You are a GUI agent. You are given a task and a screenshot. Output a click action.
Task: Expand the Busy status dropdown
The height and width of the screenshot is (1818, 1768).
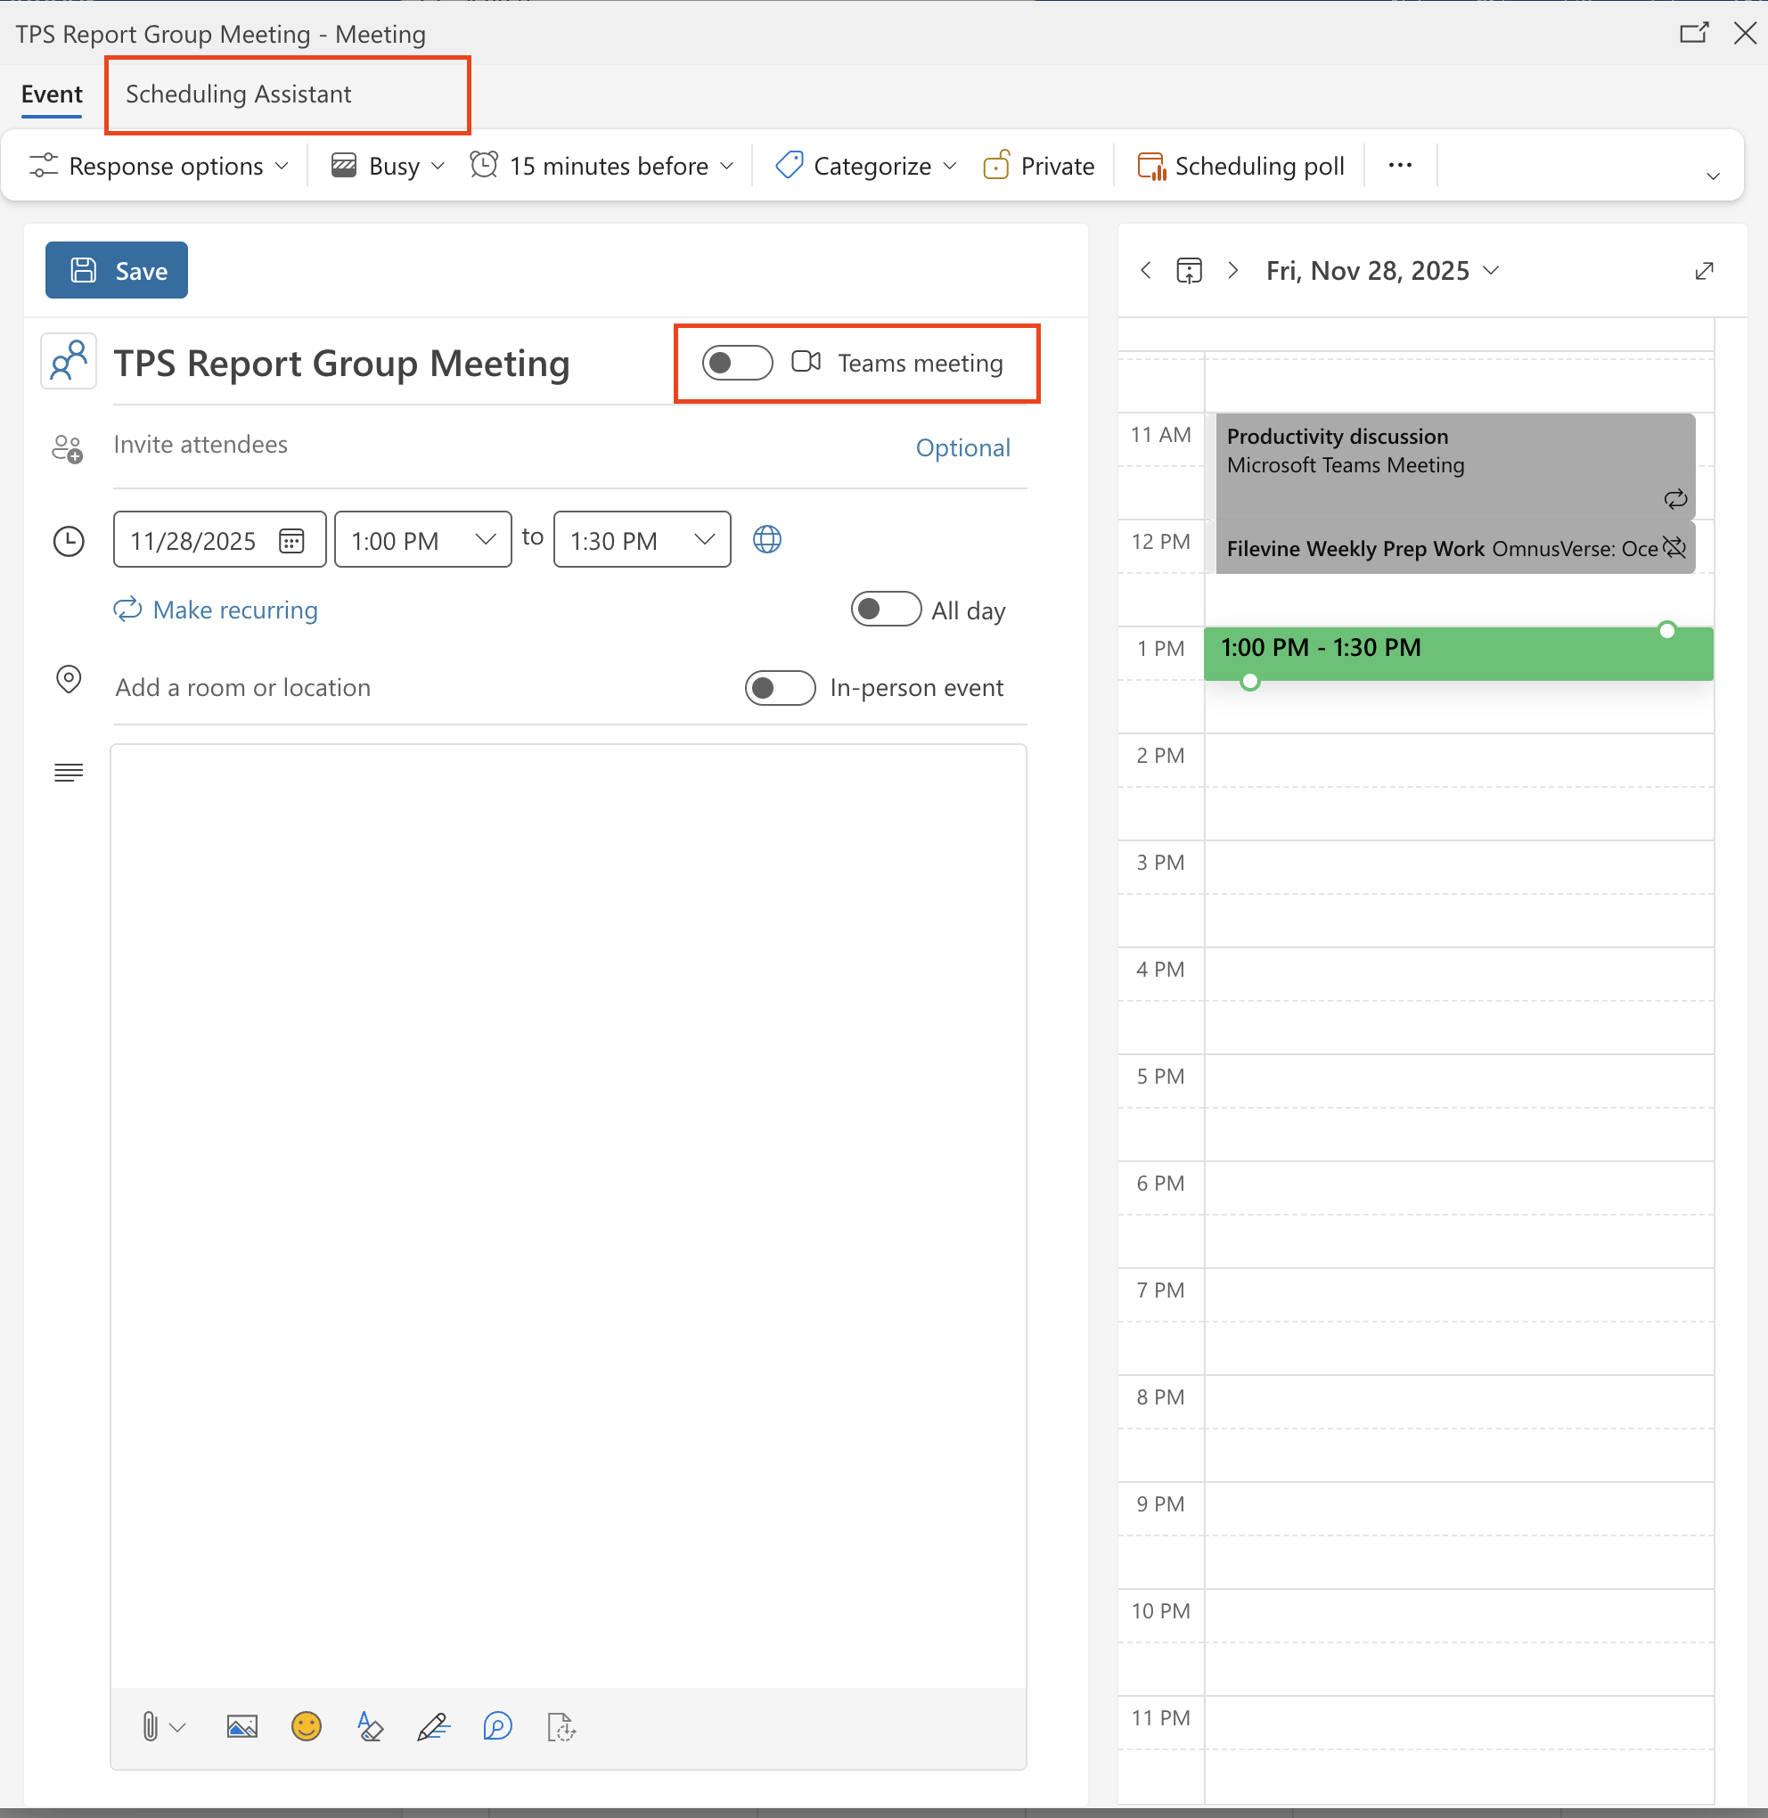[389, 166]
